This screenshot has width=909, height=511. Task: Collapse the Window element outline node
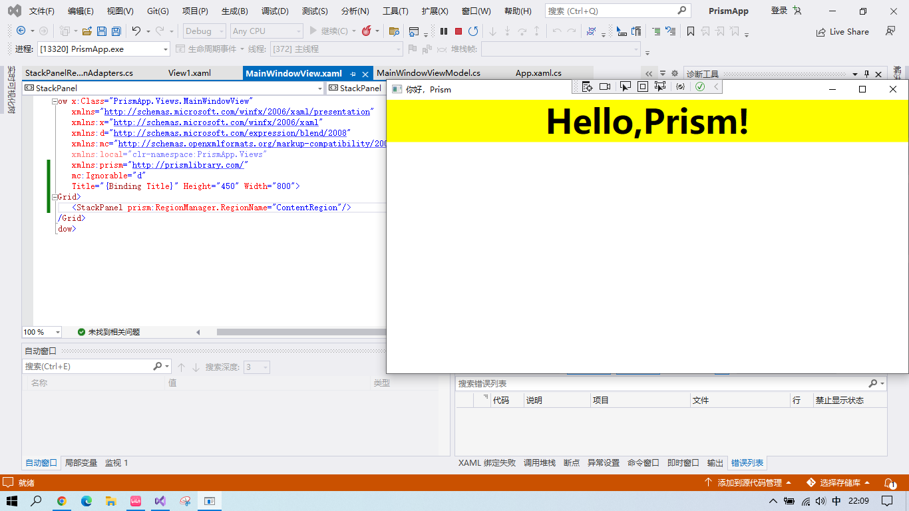click(x=54, y=101)
